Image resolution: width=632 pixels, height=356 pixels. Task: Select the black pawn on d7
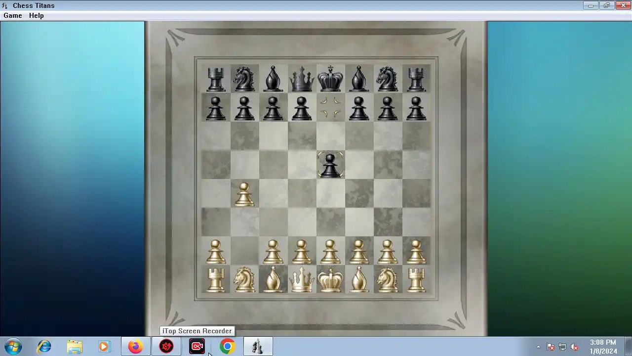[x=302, y=108]
